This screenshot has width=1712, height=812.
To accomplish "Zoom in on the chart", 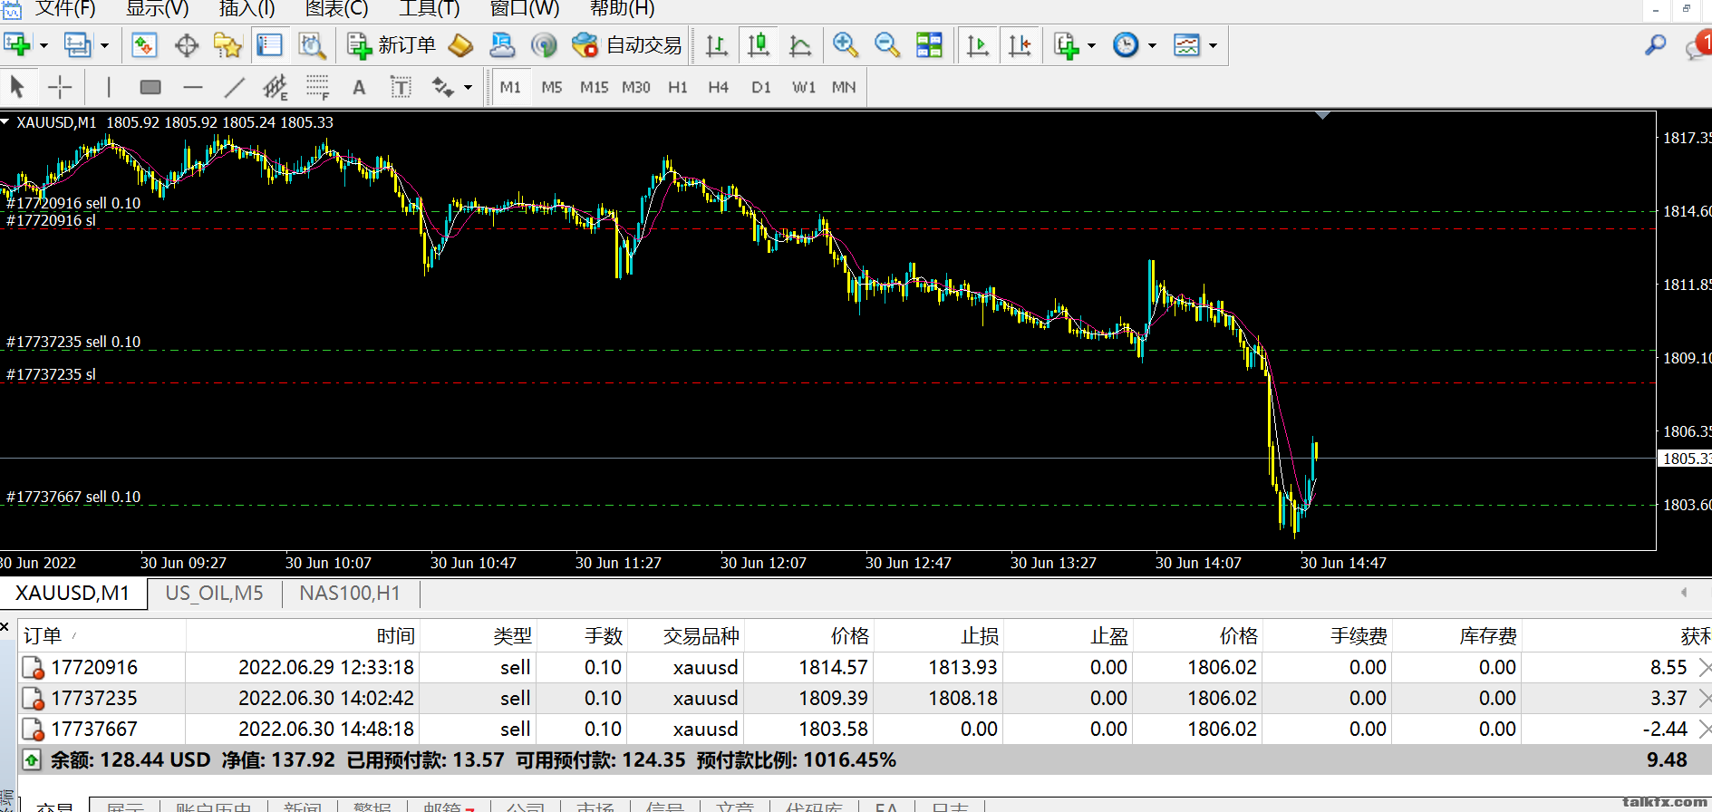I will click(846, 45).
